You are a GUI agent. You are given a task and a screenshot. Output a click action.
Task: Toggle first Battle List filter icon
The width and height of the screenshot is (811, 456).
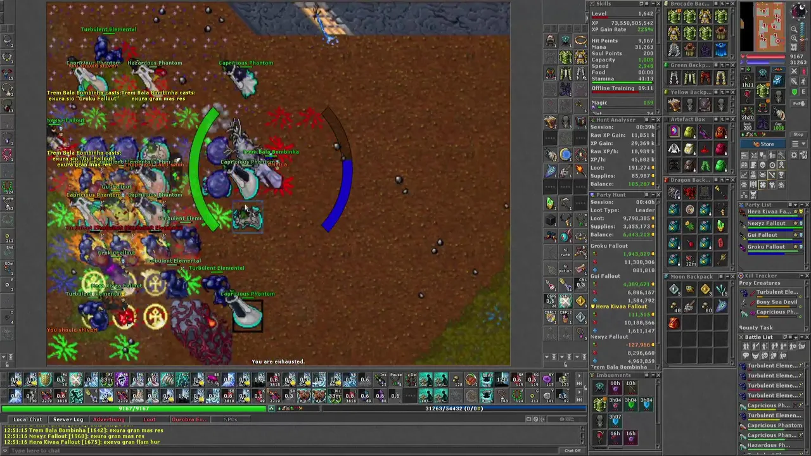point(746,346)
